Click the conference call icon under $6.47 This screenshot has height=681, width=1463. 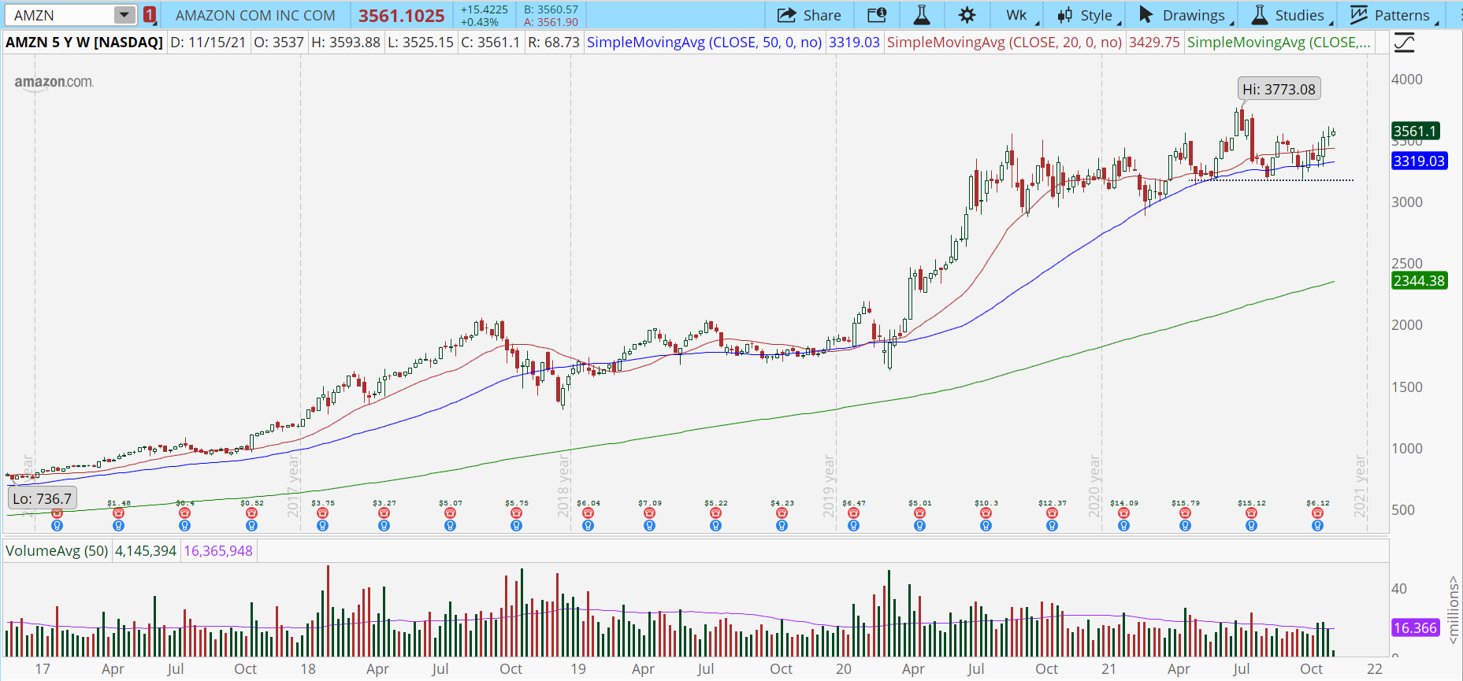853,513
